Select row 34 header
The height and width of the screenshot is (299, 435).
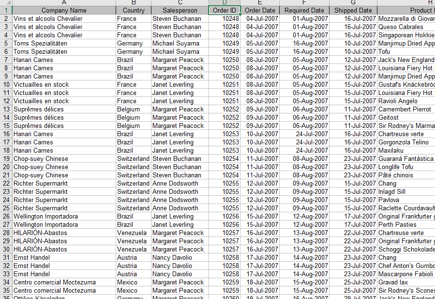point(6,283)
